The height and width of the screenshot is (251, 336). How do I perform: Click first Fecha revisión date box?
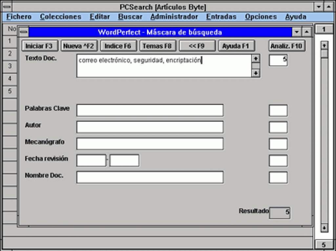[x=91, y=161]
